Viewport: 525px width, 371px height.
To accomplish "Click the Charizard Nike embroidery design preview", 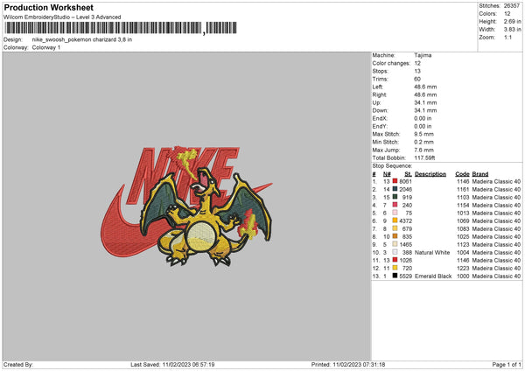I will [x=186, y=206].
